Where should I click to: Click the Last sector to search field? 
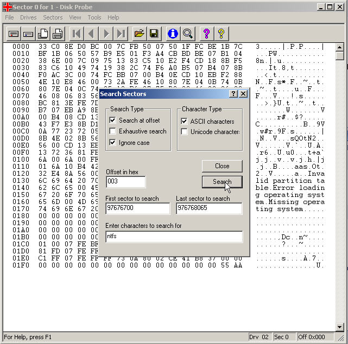(x=209, y=208)
